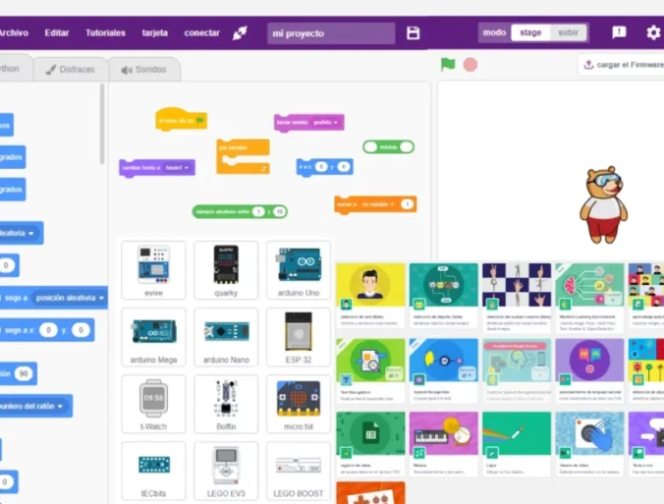Open the Tutoriales menu

tap(105, 33)
